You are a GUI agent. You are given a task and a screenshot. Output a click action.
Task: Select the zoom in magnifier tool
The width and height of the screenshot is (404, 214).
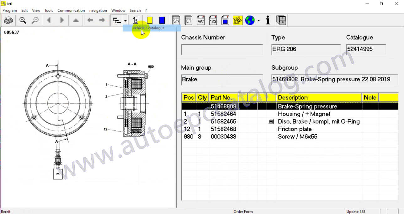(23, 20)
